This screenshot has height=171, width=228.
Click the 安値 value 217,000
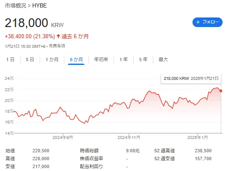point(41,166)
